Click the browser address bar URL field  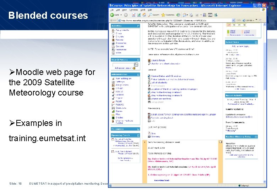[175, 21]
